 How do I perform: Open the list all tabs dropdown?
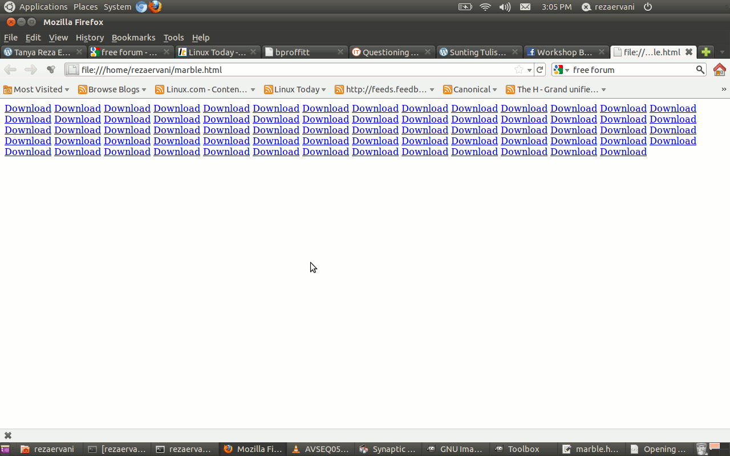(722, 52)
